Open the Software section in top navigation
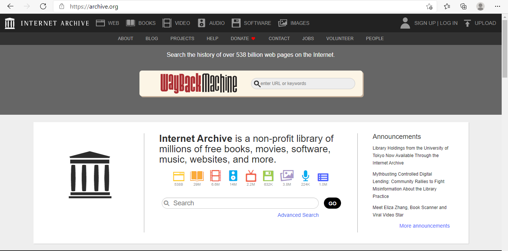The width and height of the screenshot is (508, 251). pyautogui.click(x=251, y=23)
